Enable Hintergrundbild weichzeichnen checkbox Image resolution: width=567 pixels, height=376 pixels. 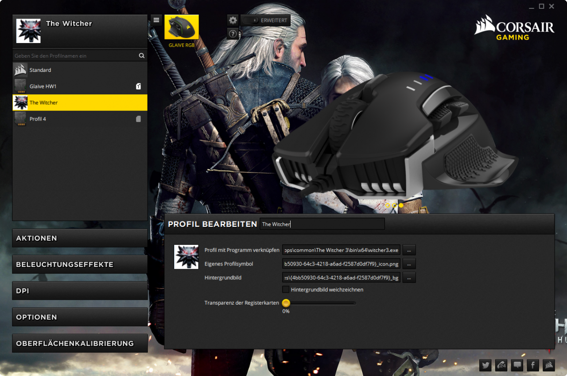click(286, 290)
